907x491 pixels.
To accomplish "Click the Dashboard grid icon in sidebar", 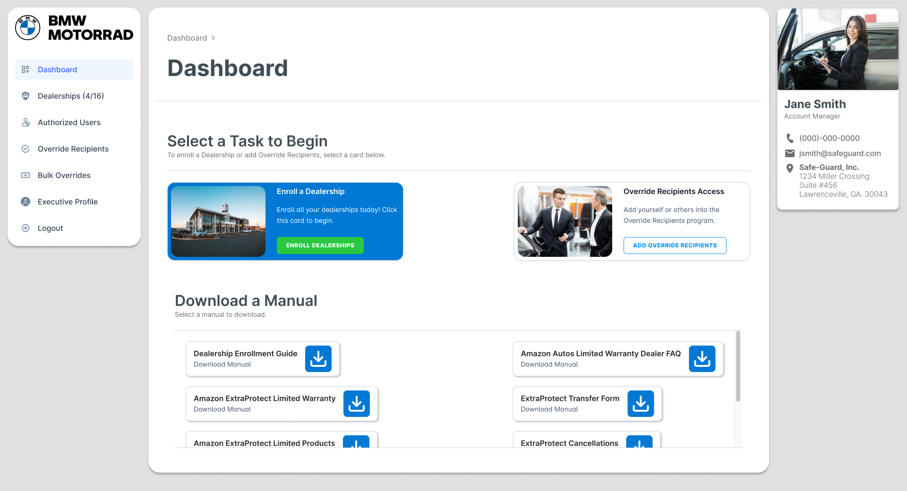I will [26, 69].
